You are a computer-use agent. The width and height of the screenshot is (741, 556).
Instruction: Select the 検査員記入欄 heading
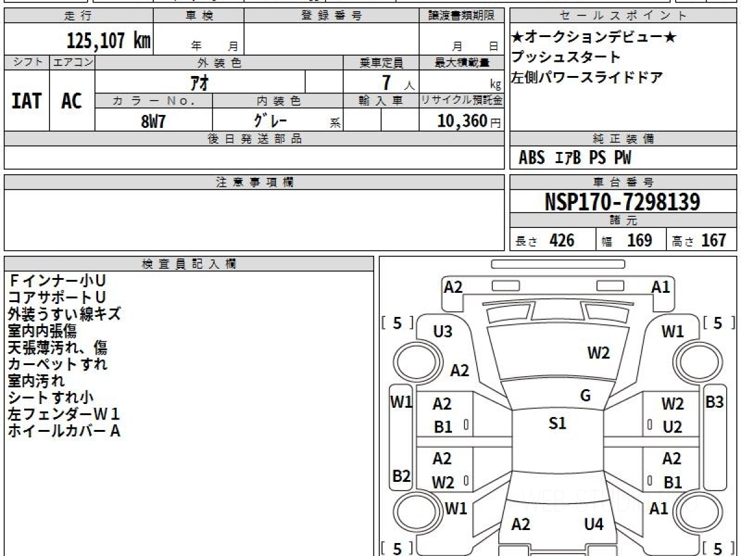189,264
